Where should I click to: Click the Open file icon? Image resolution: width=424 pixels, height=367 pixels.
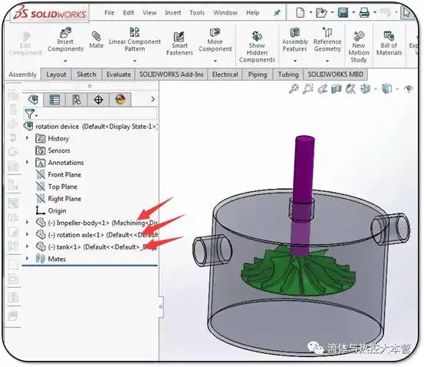[321, 12]
